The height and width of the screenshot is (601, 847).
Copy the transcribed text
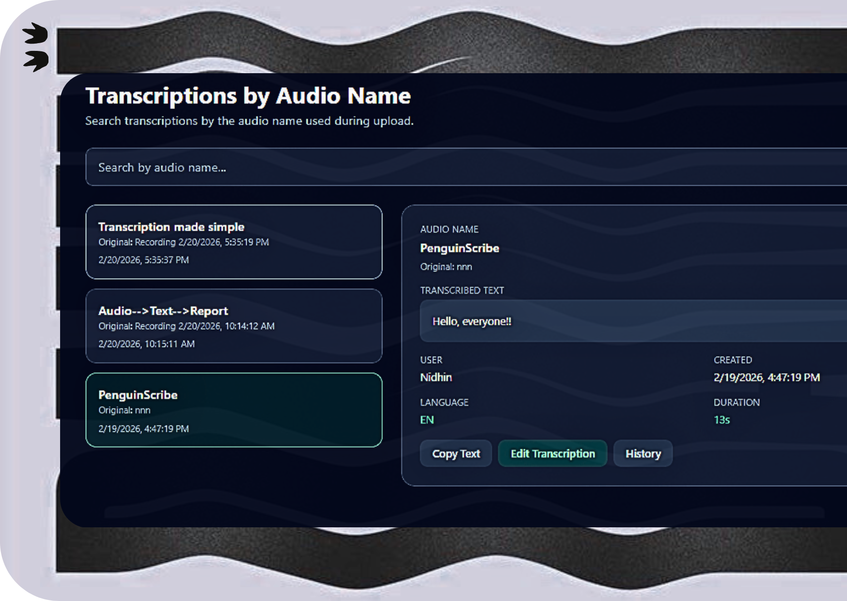click(x=455, y=453)
